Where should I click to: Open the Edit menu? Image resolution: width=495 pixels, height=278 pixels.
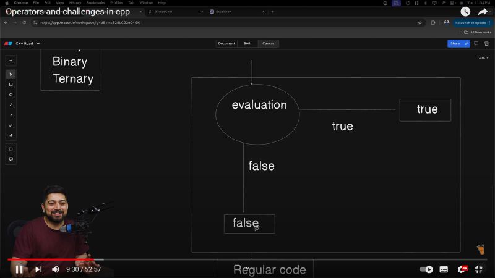tap(48, 3)
